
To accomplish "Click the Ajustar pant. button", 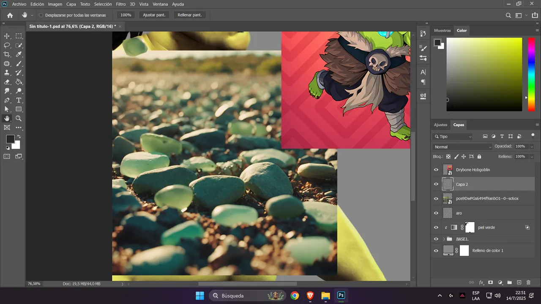I will [x=154, y=15].
